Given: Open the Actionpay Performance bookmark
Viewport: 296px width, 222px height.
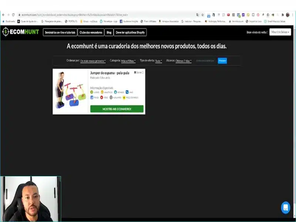Looking at the screenshot, I should (215, 21).
